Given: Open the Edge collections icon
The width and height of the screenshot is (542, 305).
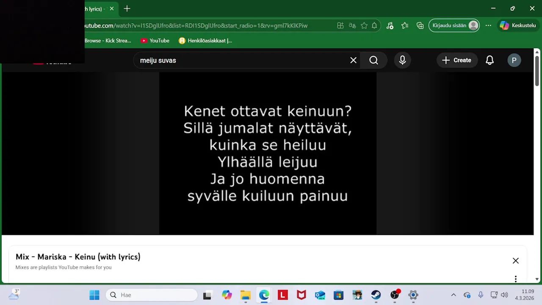Looking at the screenshot, I should tap(420, 25).
